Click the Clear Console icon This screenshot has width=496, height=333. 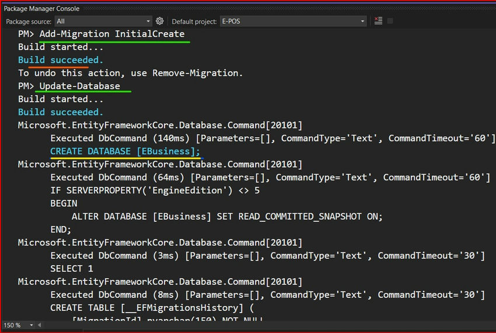(378, 21)
